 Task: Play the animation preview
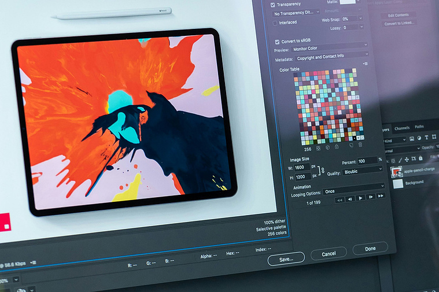360,198
